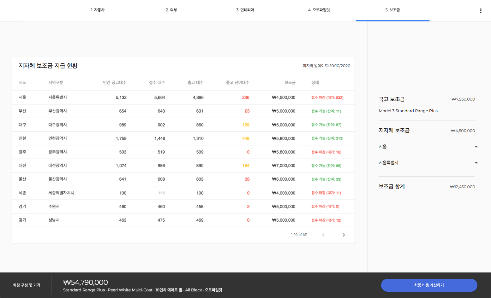Viewport: 491px width, 298px height.
Task: Click the 국고 보조금 amount ₩7,930,000
Action: pyautogui.click(x=463, y=99)
